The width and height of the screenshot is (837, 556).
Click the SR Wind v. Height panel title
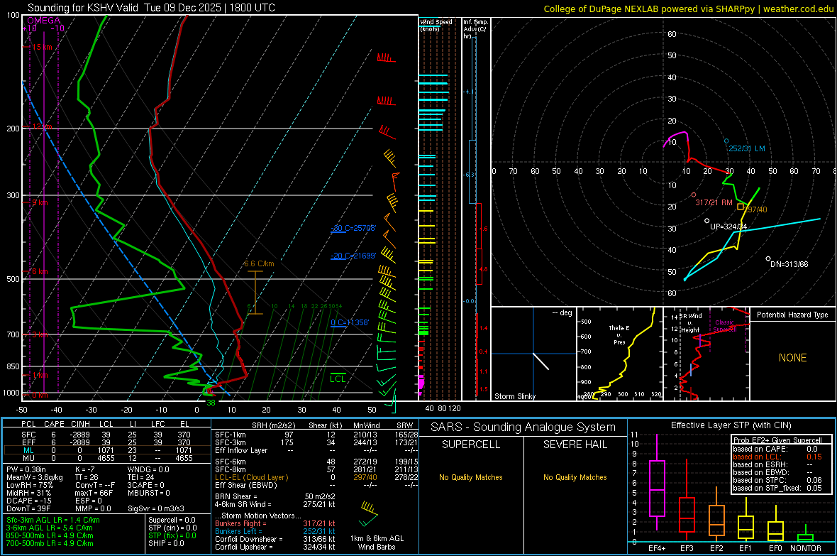coord(691,323)
